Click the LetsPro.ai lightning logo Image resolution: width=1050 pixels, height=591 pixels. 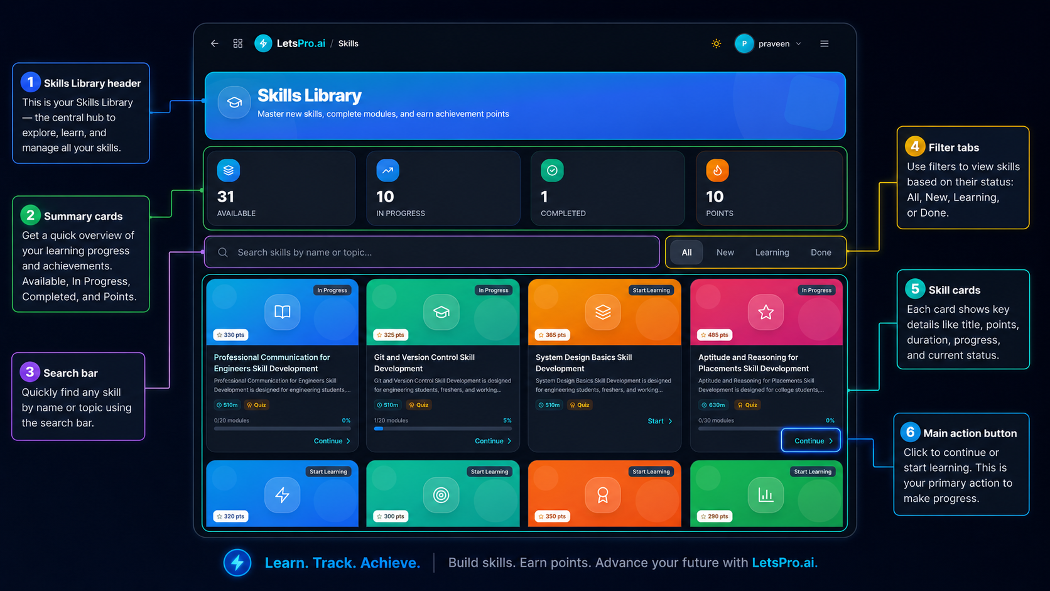(263, 43)
